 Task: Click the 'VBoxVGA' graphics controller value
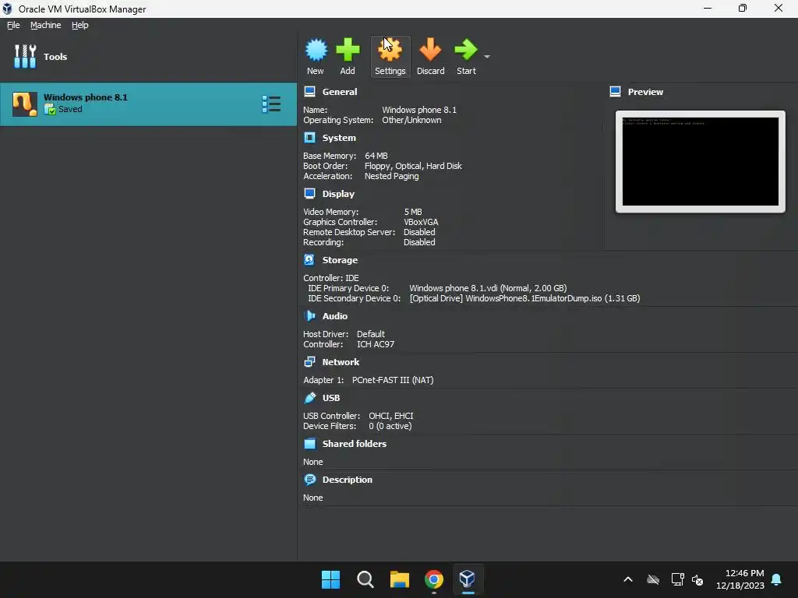click(421, 222)
